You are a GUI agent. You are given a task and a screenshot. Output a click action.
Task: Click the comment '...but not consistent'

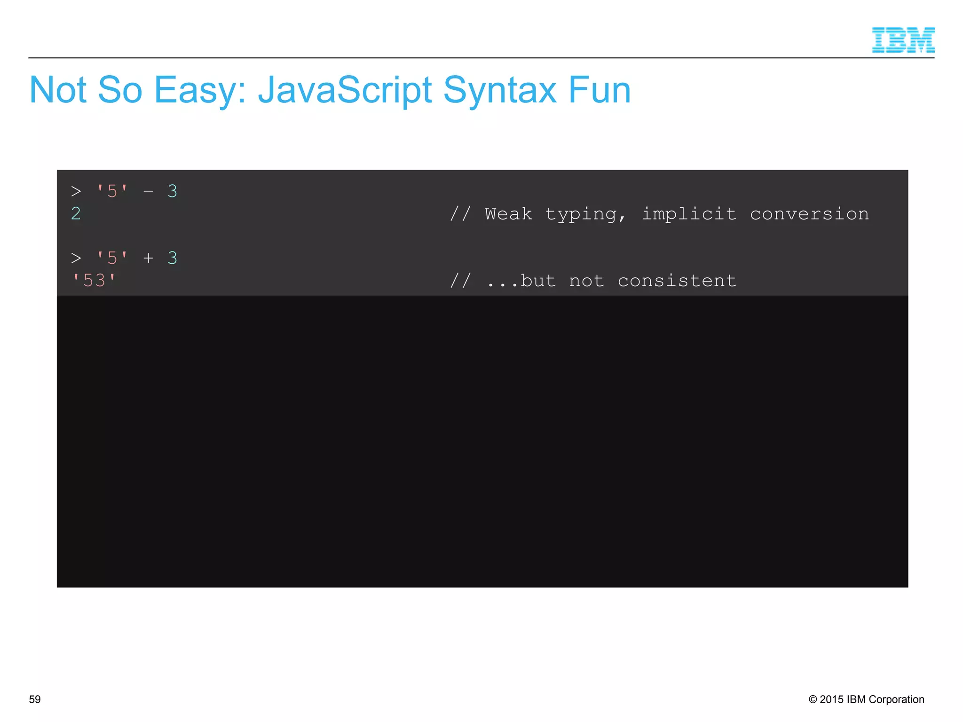[593, 281]
